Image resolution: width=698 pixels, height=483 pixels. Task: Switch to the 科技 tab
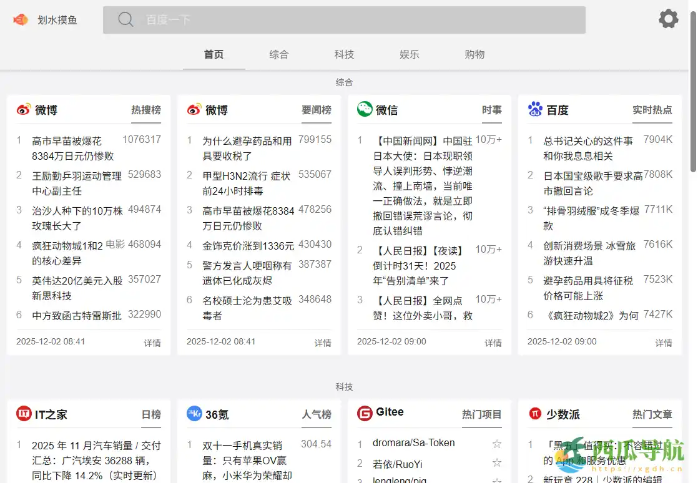344,54
